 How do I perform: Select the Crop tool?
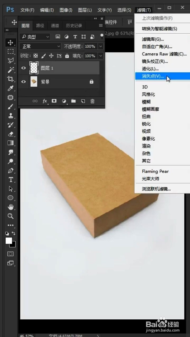click(10, 79)
